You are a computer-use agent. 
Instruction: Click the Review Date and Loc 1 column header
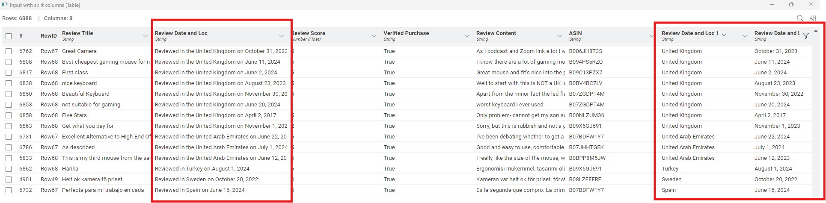(689, 33)
